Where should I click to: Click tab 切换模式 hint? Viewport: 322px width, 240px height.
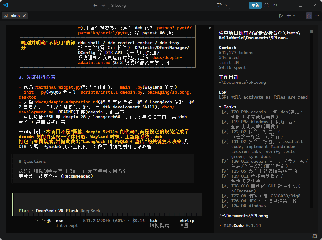point(159,223)
